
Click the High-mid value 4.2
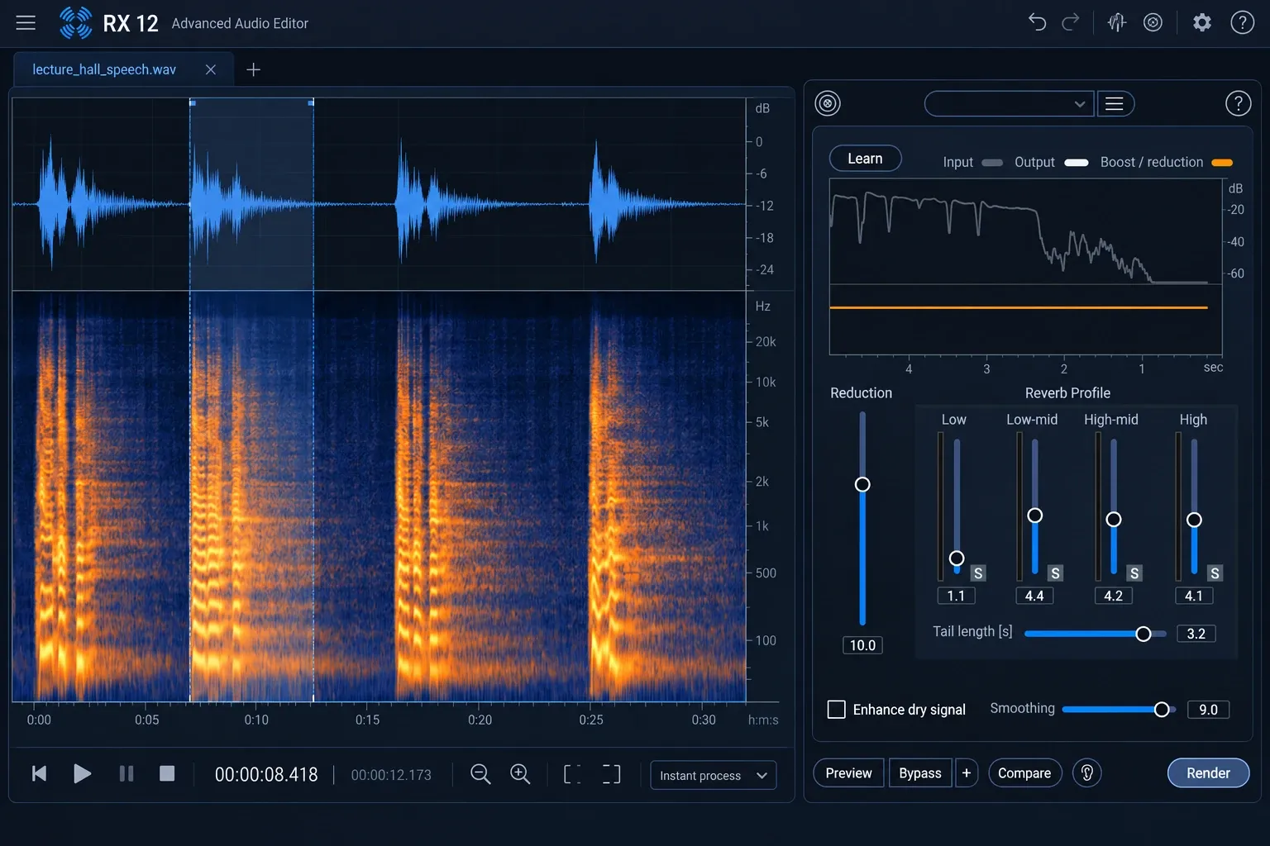(1114, 596)
